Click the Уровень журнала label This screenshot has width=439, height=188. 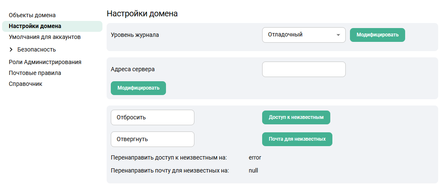click(x=135, y=35)
